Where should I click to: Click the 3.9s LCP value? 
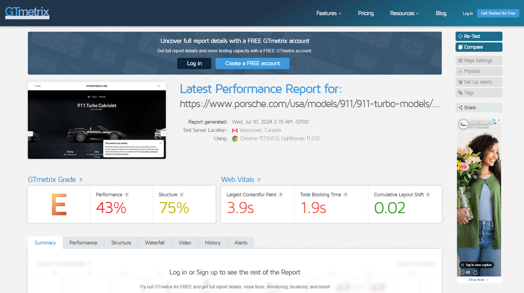(240, 208)
